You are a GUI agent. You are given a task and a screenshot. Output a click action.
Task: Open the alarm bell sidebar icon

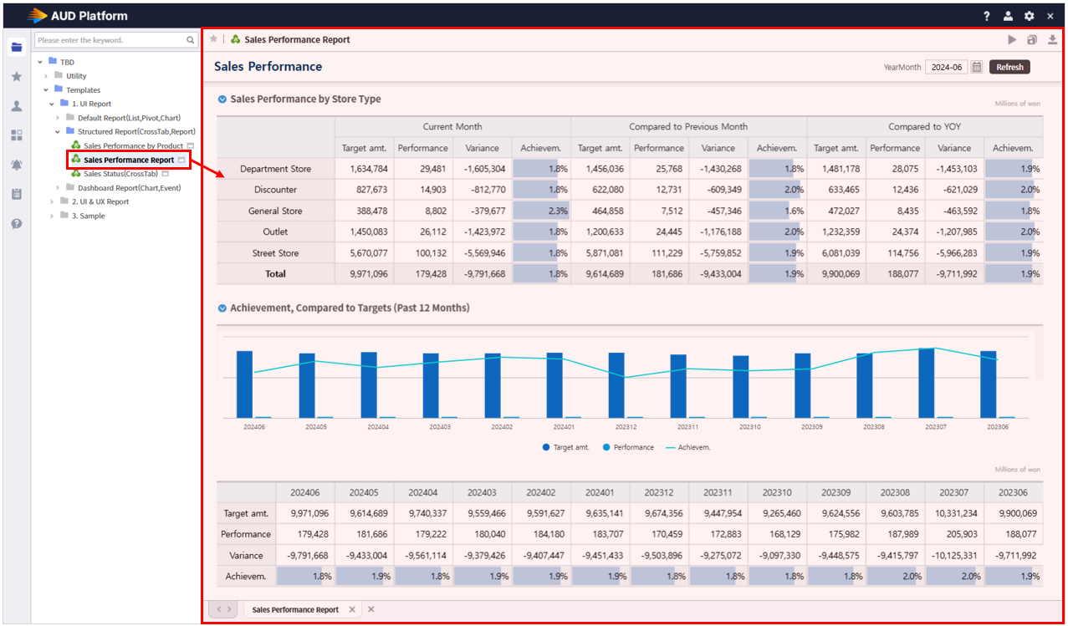pyautogui.click(x=16, y=165)
